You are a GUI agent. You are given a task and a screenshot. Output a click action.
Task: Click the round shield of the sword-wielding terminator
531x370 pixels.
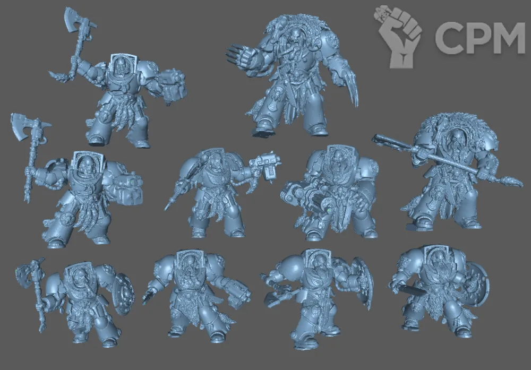(x=477, y=287)
